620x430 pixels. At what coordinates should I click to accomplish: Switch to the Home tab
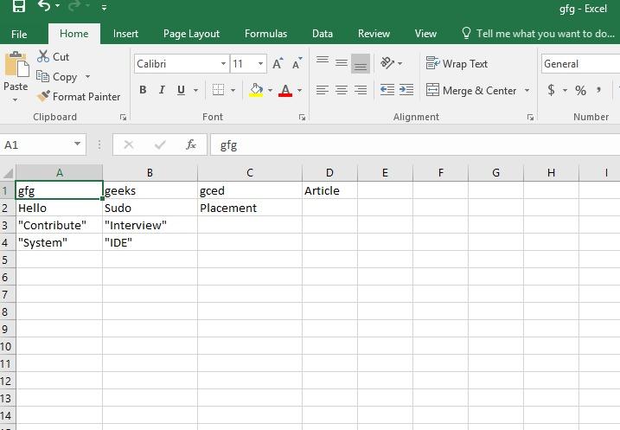[74, 34]
